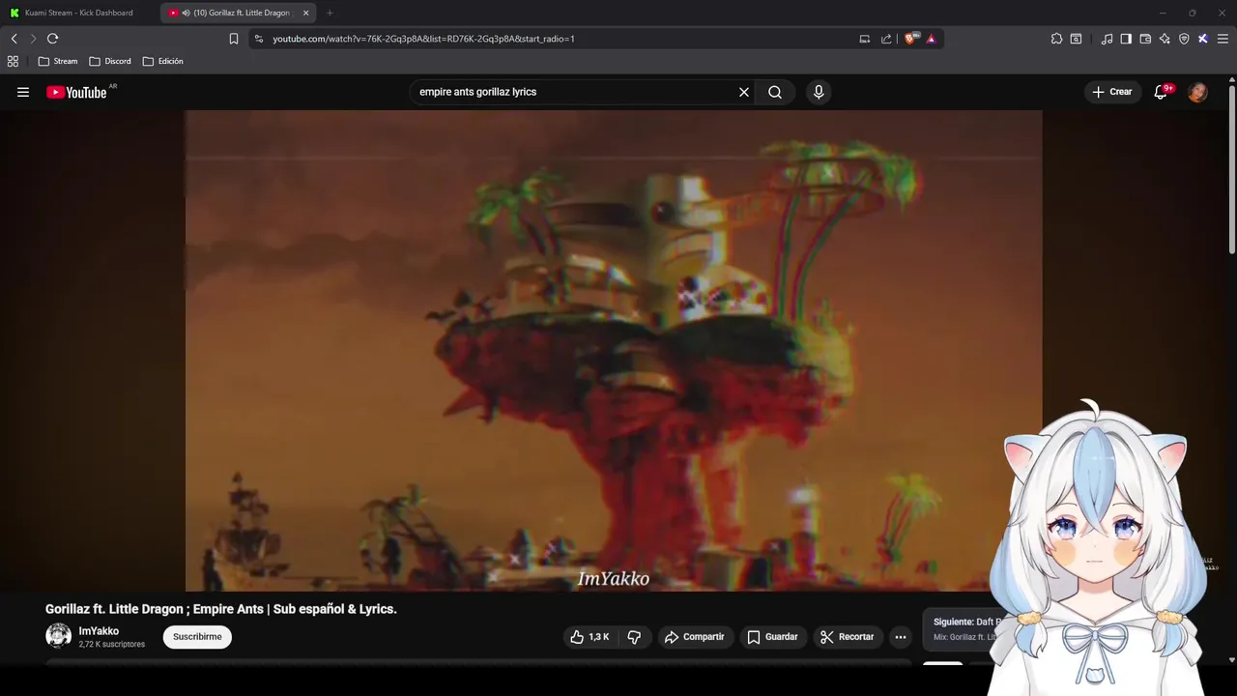The image size is (1237, 696).
Task: Click the Siguiente next video card
Action: (x=966, y=629)
